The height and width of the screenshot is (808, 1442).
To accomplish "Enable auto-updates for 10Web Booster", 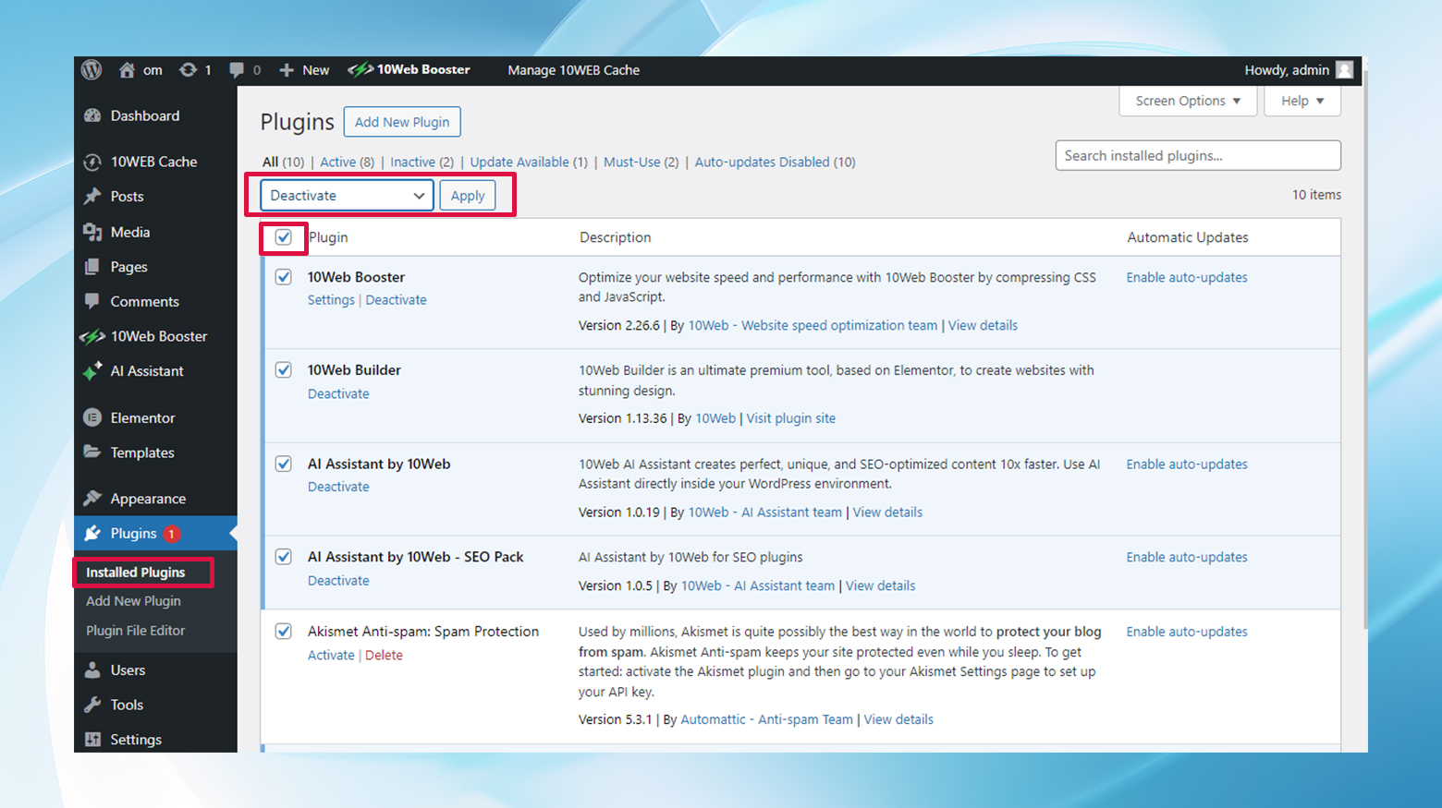I will [x=1186, y=277].
